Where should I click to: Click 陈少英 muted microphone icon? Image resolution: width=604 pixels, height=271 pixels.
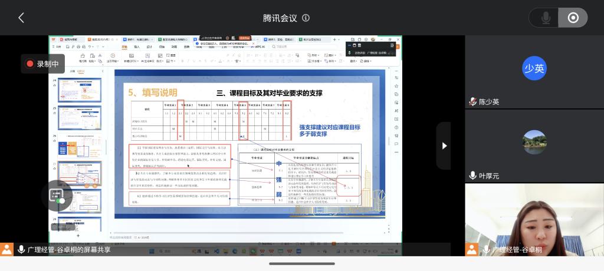[472, 102]
